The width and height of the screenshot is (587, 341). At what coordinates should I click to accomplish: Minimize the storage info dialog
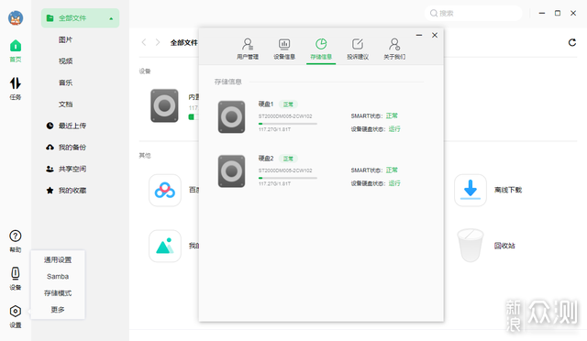(x=419, y=35)
